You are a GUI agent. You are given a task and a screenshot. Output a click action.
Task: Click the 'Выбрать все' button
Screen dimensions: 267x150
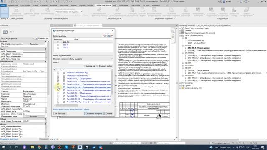point(90,66)
